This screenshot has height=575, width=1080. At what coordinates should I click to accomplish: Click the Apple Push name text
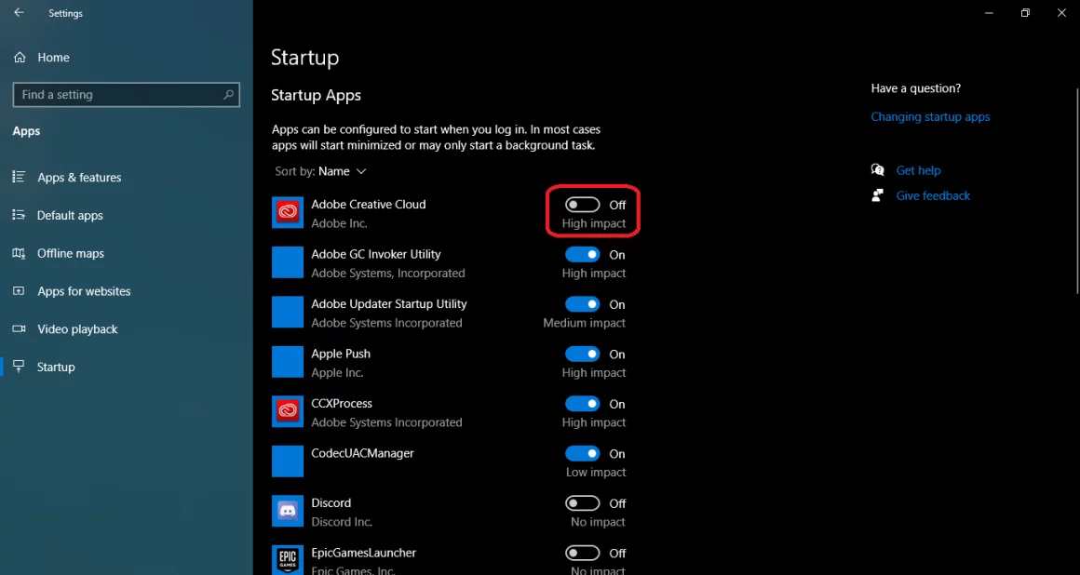[341, 354]
